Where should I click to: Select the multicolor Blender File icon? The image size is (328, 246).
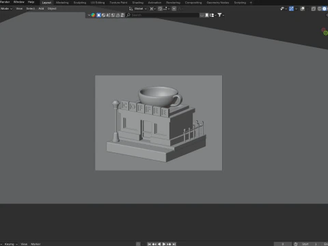93,15
